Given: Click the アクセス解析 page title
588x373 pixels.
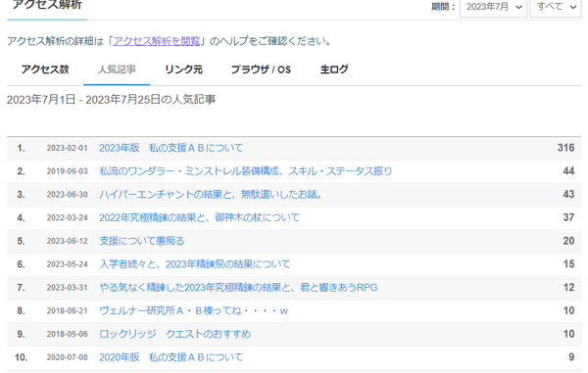Looking at the screenshot, I should tap(47, 5).
